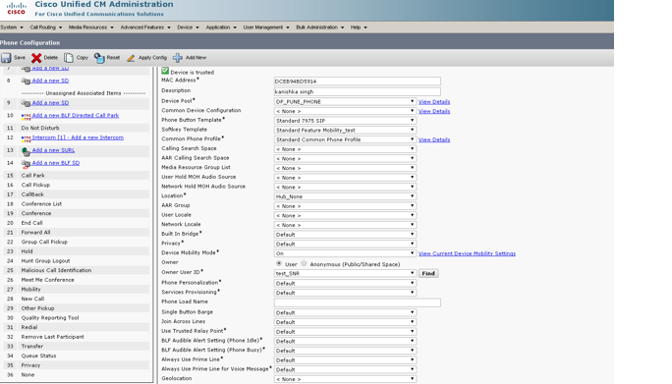Click the Save floppy disk icon
Viewport: 672px width, 384px height.
pos(6,57)
